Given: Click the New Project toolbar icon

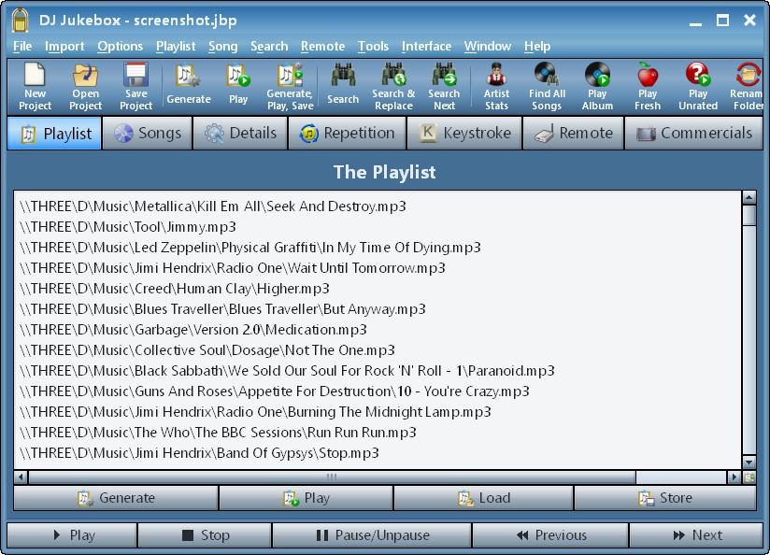Looking at the screenshot, I should [x=35, y=87].
